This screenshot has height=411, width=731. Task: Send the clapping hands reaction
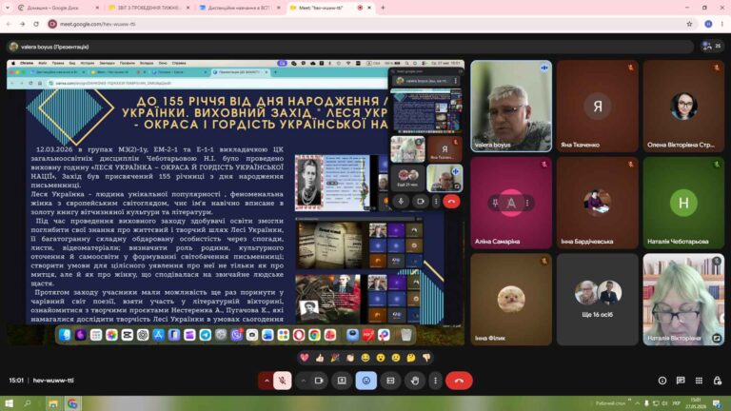(350, 358)
